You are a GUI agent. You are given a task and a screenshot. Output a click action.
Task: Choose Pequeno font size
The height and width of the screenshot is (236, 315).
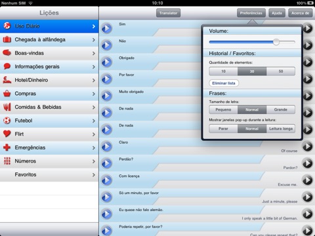point(223,109)
